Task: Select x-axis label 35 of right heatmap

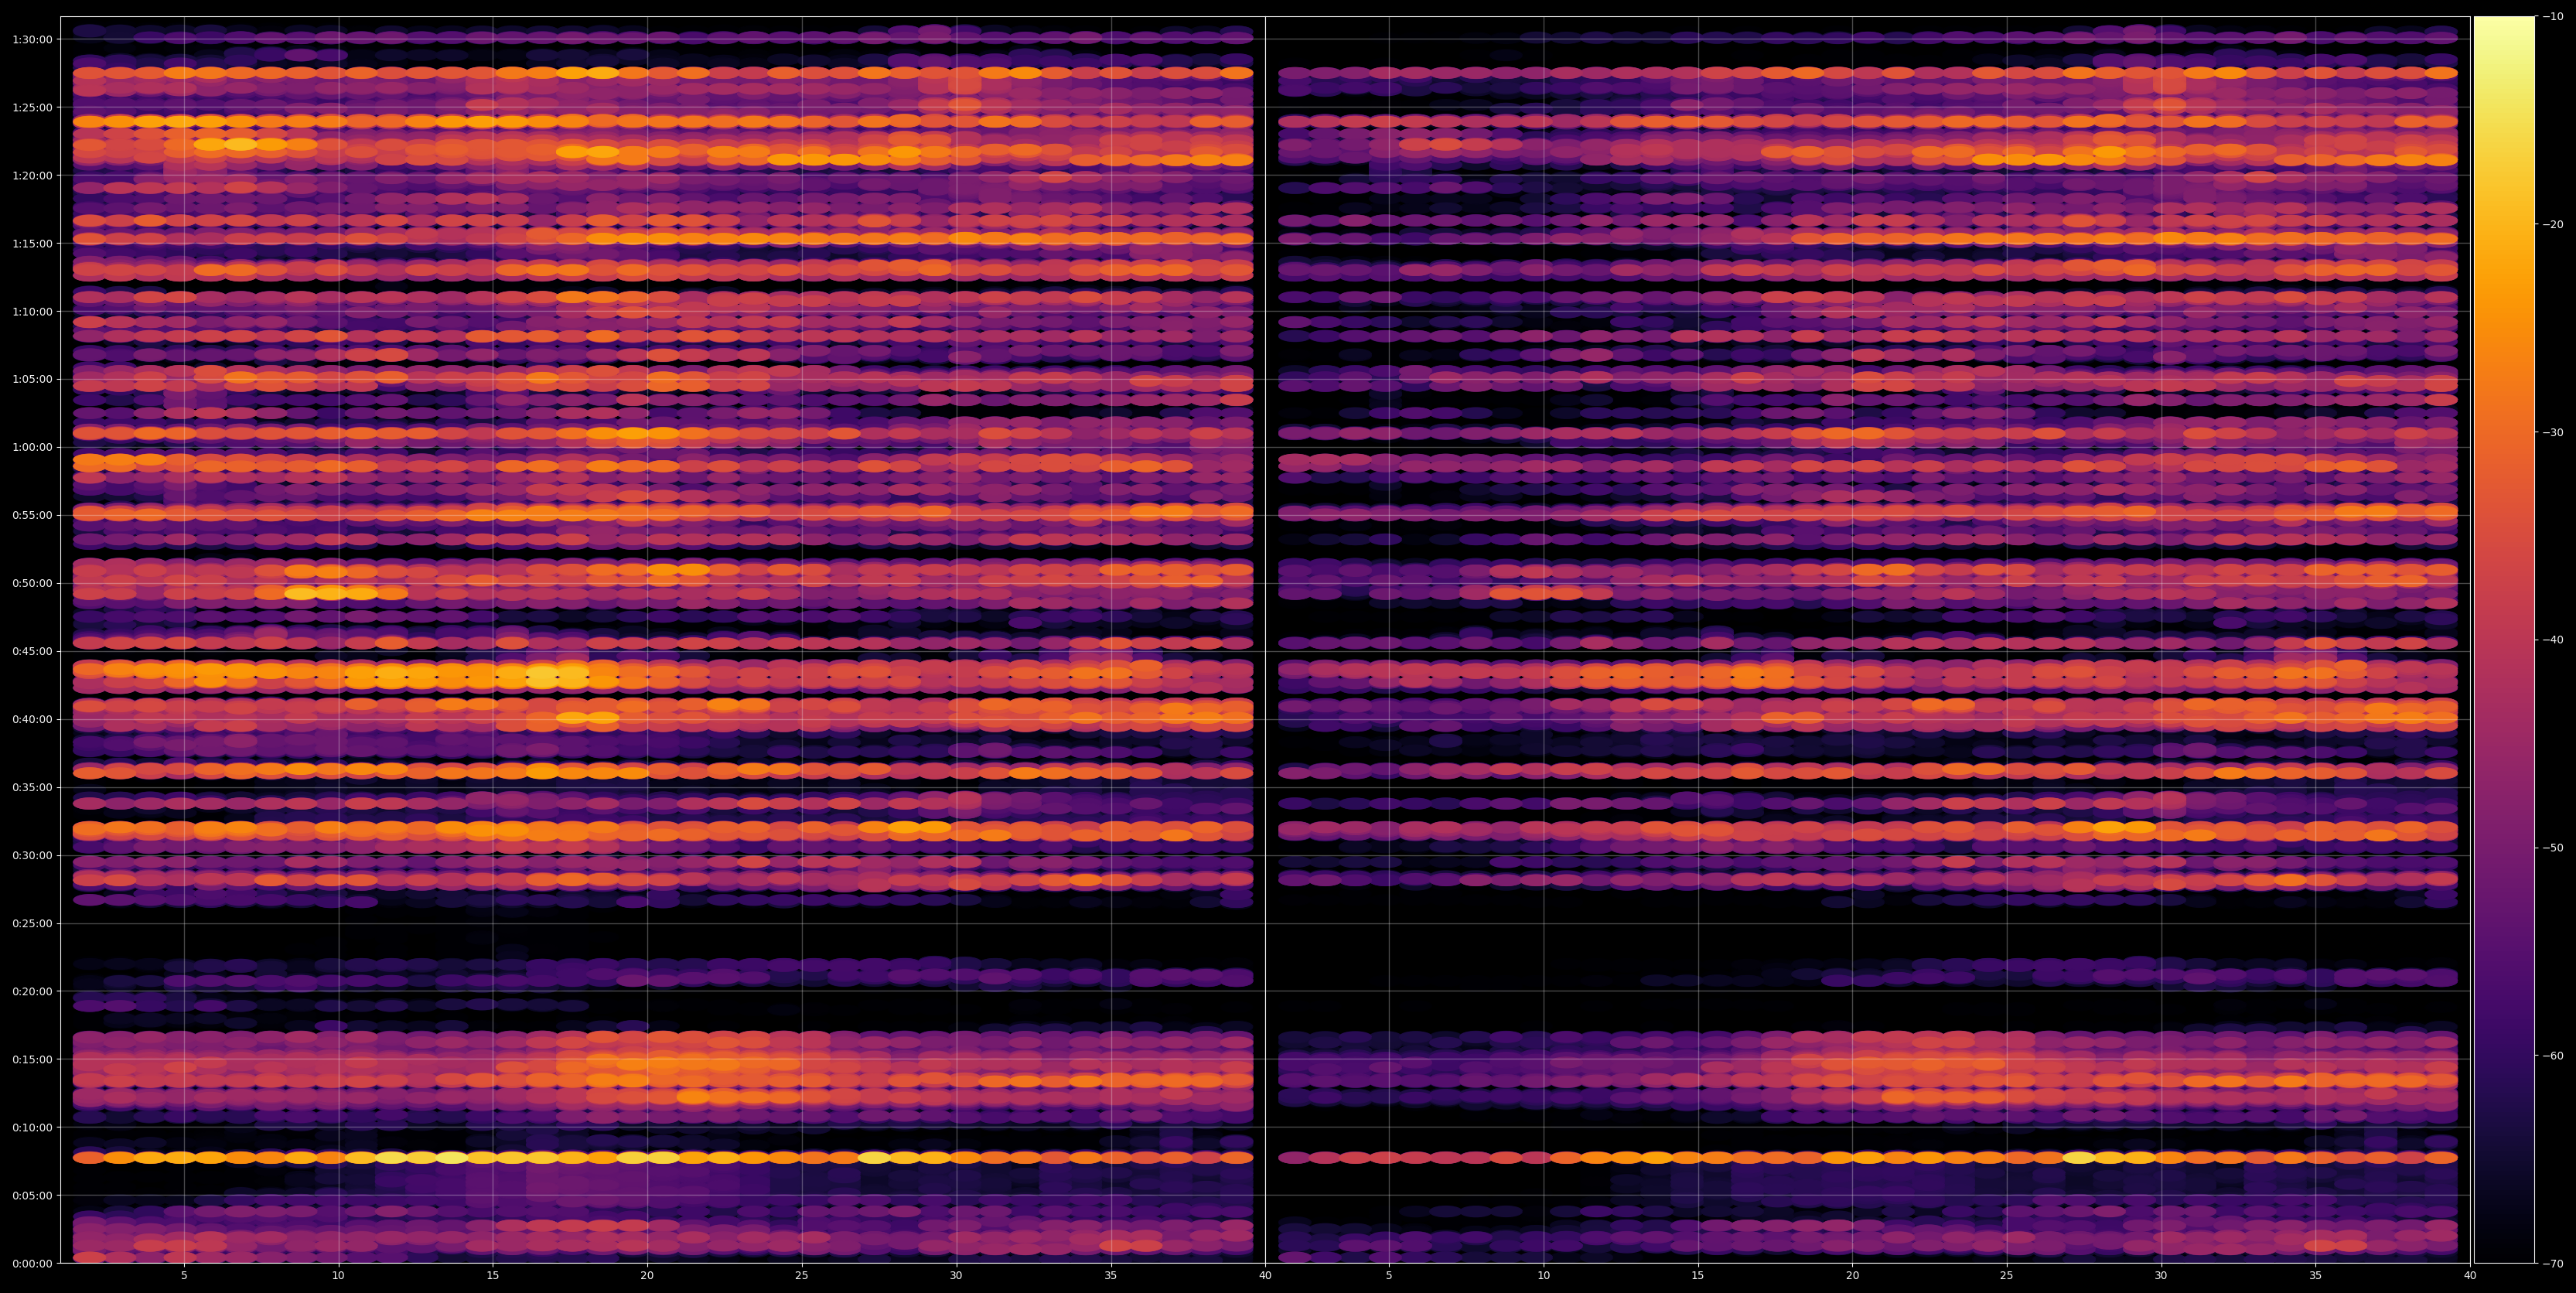Action: tap(2316, 1276)
